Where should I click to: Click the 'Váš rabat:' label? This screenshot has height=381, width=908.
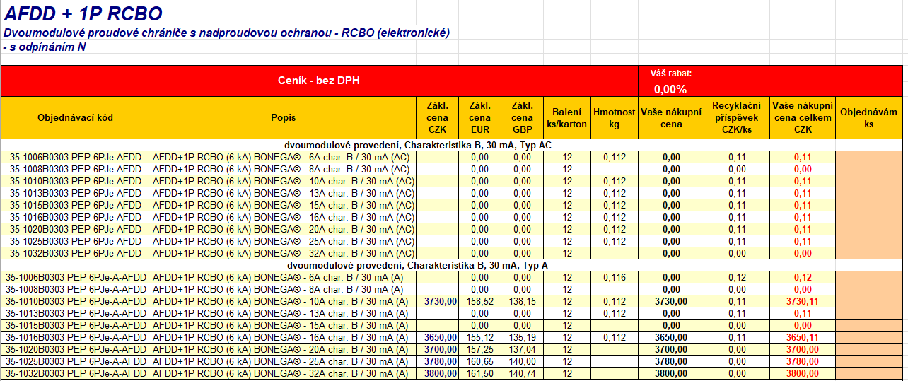coord(671,73)
